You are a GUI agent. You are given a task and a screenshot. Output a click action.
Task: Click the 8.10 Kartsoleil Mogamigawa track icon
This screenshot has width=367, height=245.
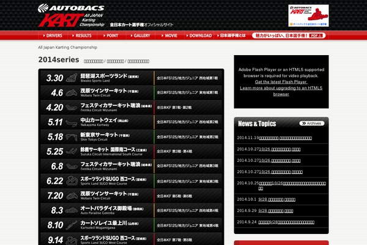[x=72, y=225]
